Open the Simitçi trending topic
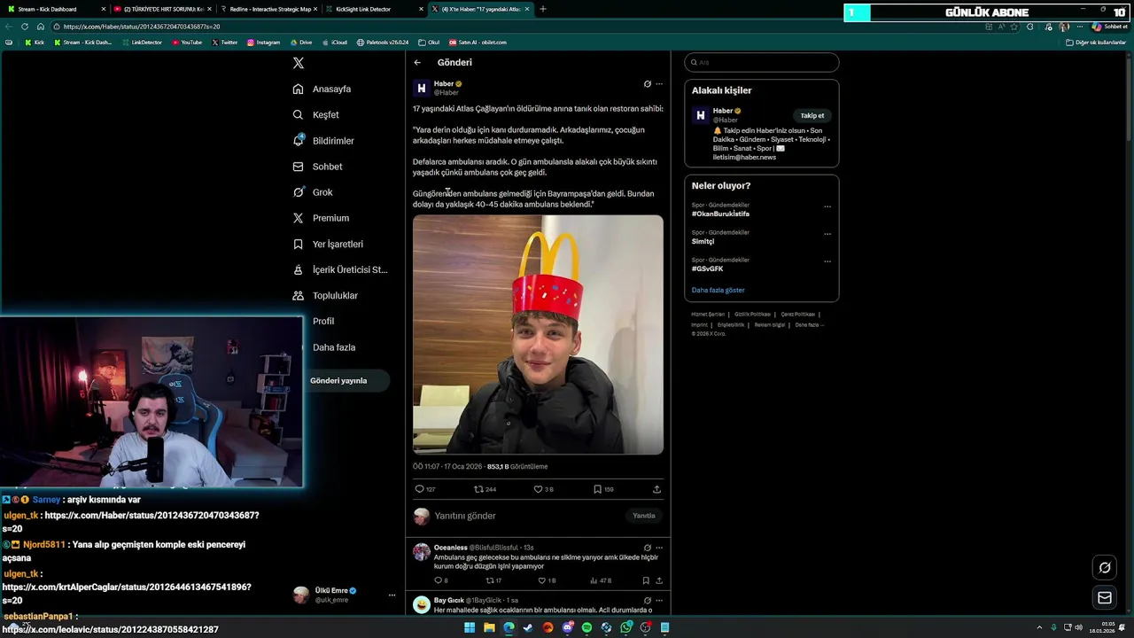The height and width of the screenshot is (638, 1134). (703, 241)
